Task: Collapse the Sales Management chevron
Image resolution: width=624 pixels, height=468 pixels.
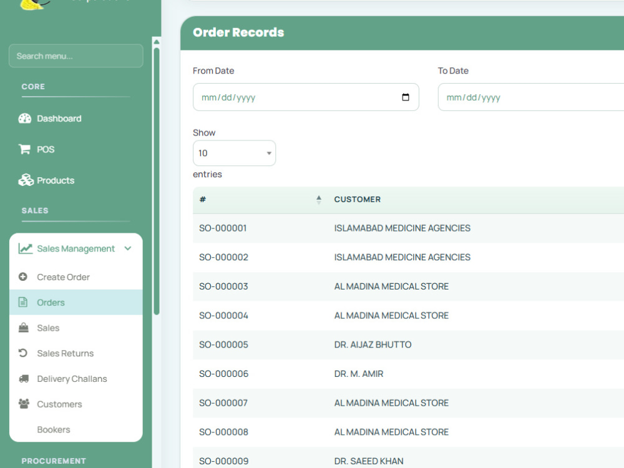Action: (x=128, y=249)
